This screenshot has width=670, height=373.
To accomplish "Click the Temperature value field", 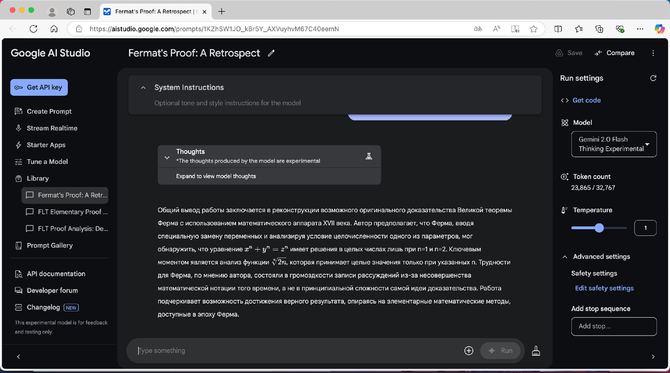I will coord(645,228).
